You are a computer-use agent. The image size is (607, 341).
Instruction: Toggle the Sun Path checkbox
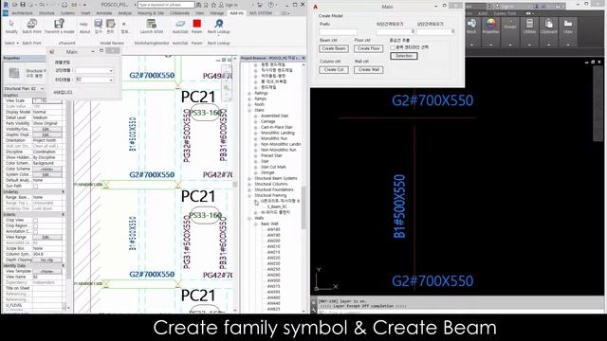(x=36, y=186)
